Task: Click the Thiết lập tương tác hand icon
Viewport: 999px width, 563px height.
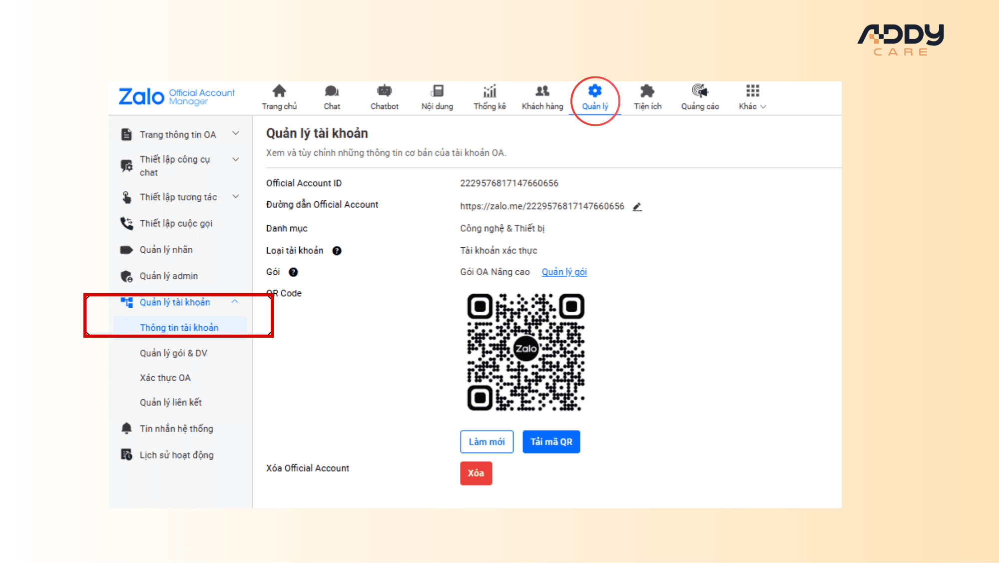Action: pyautogui.click(x=127, y=197)
